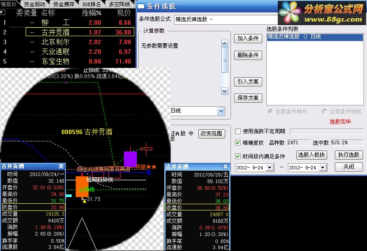The height and width of the screenshot is (251, 367).
Task: Open the end date dropdown arrow
Action: click(x=323, y=168)
